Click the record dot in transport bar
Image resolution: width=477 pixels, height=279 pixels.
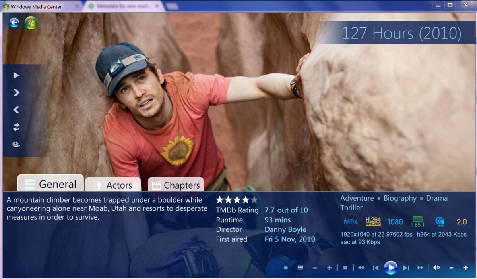(286, 268)
